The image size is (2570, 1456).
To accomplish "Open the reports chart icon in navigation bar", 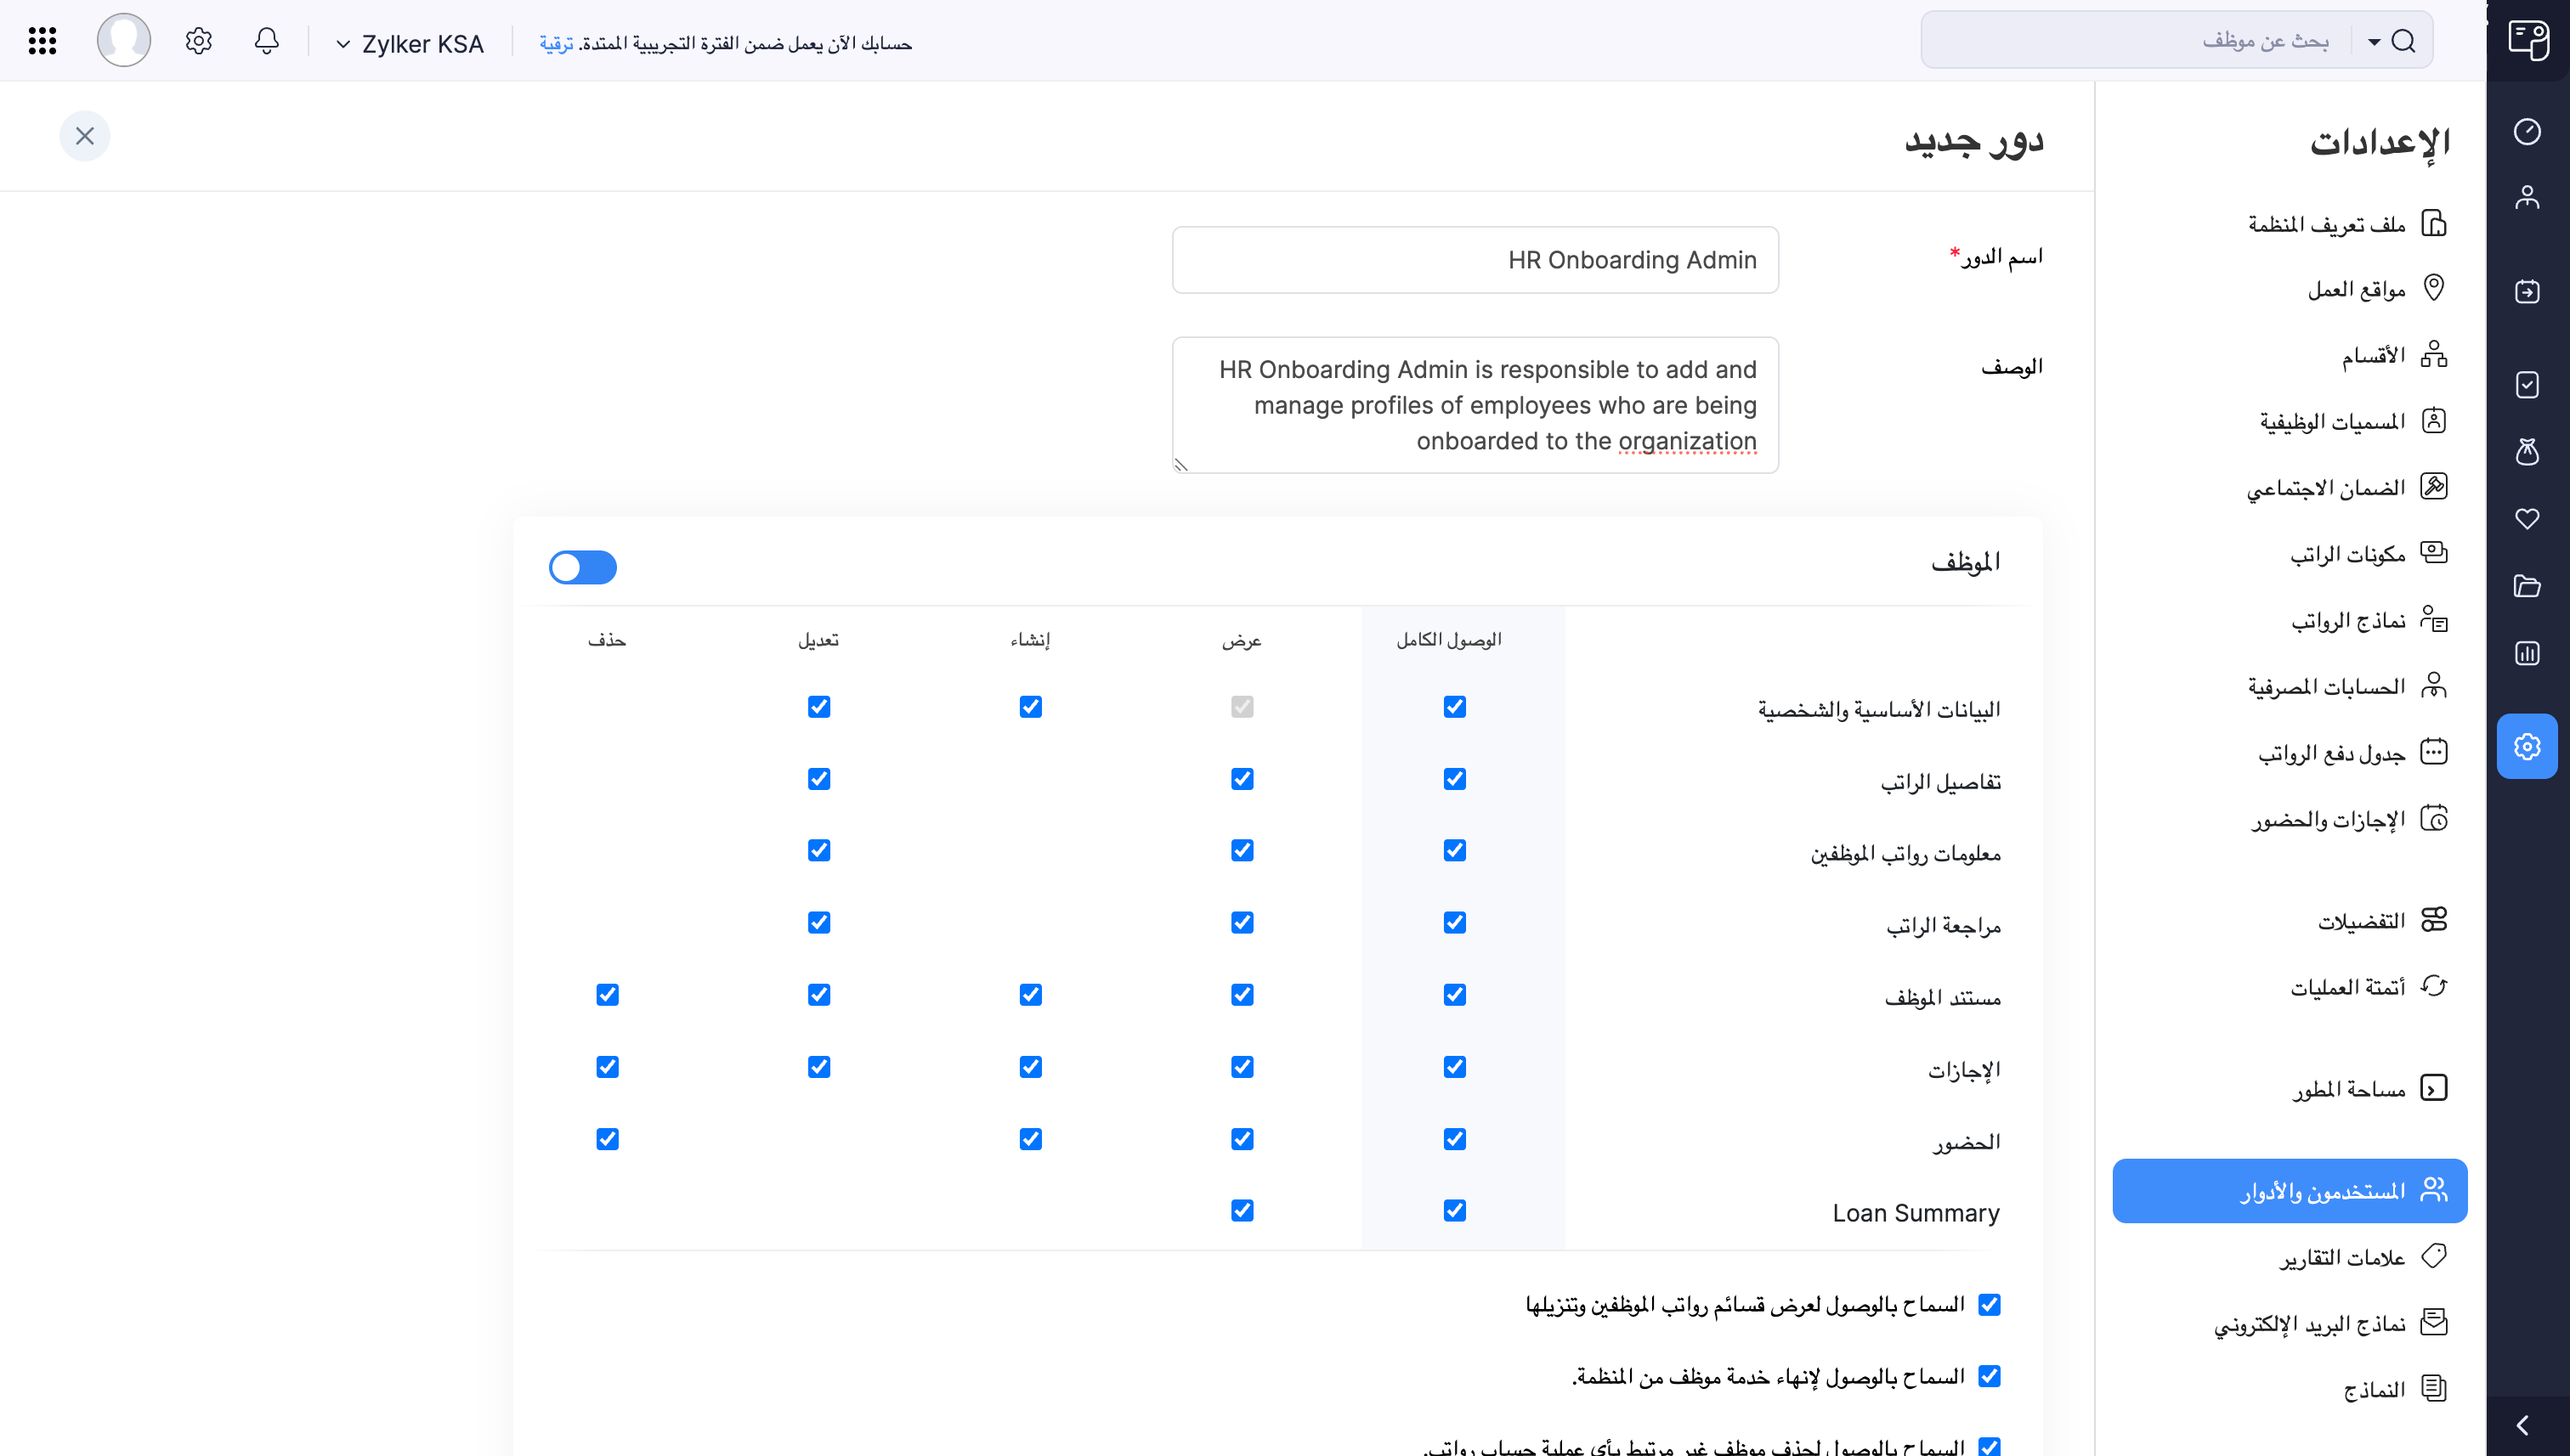I will (2528, 653).
